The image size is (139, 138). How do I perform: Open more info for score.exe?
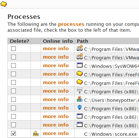(56, 134)
